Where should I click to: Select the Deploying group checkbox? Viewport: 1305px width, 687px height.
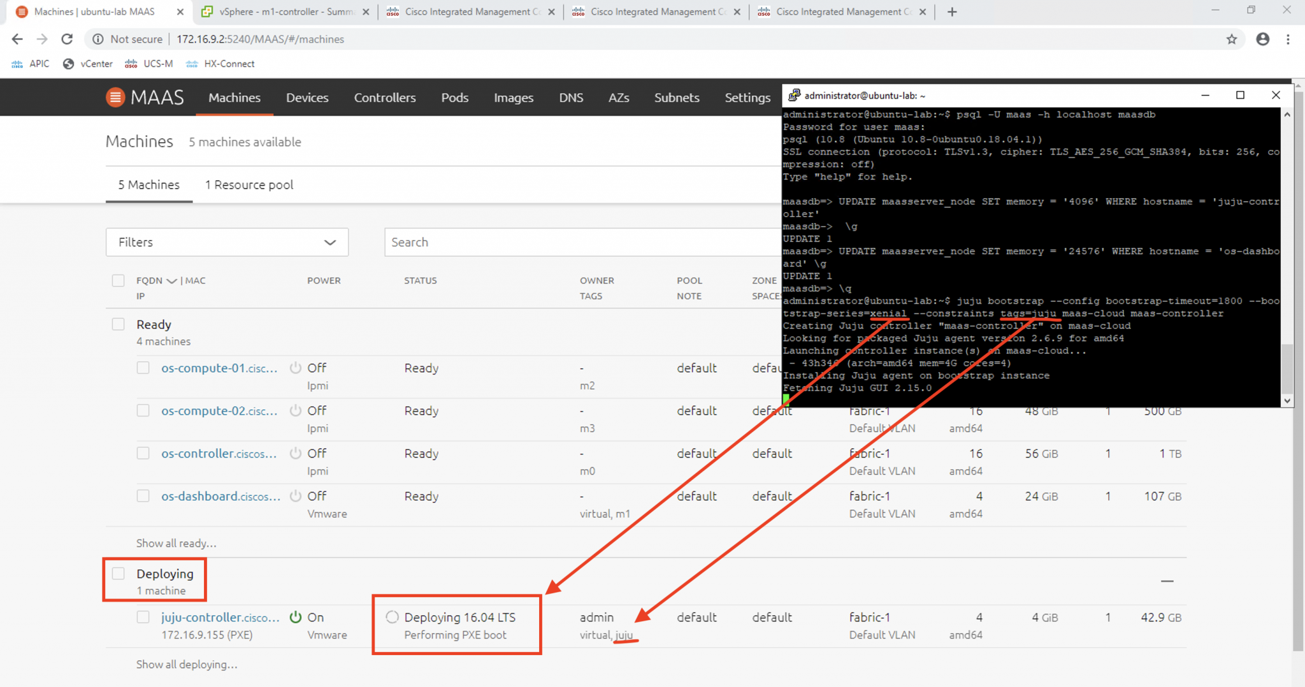pos(118,574)
